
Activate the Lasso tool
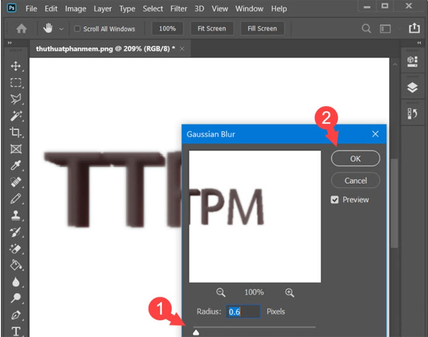point(16,98)
